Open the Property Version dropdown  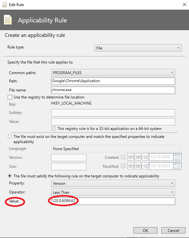(113, 183)
